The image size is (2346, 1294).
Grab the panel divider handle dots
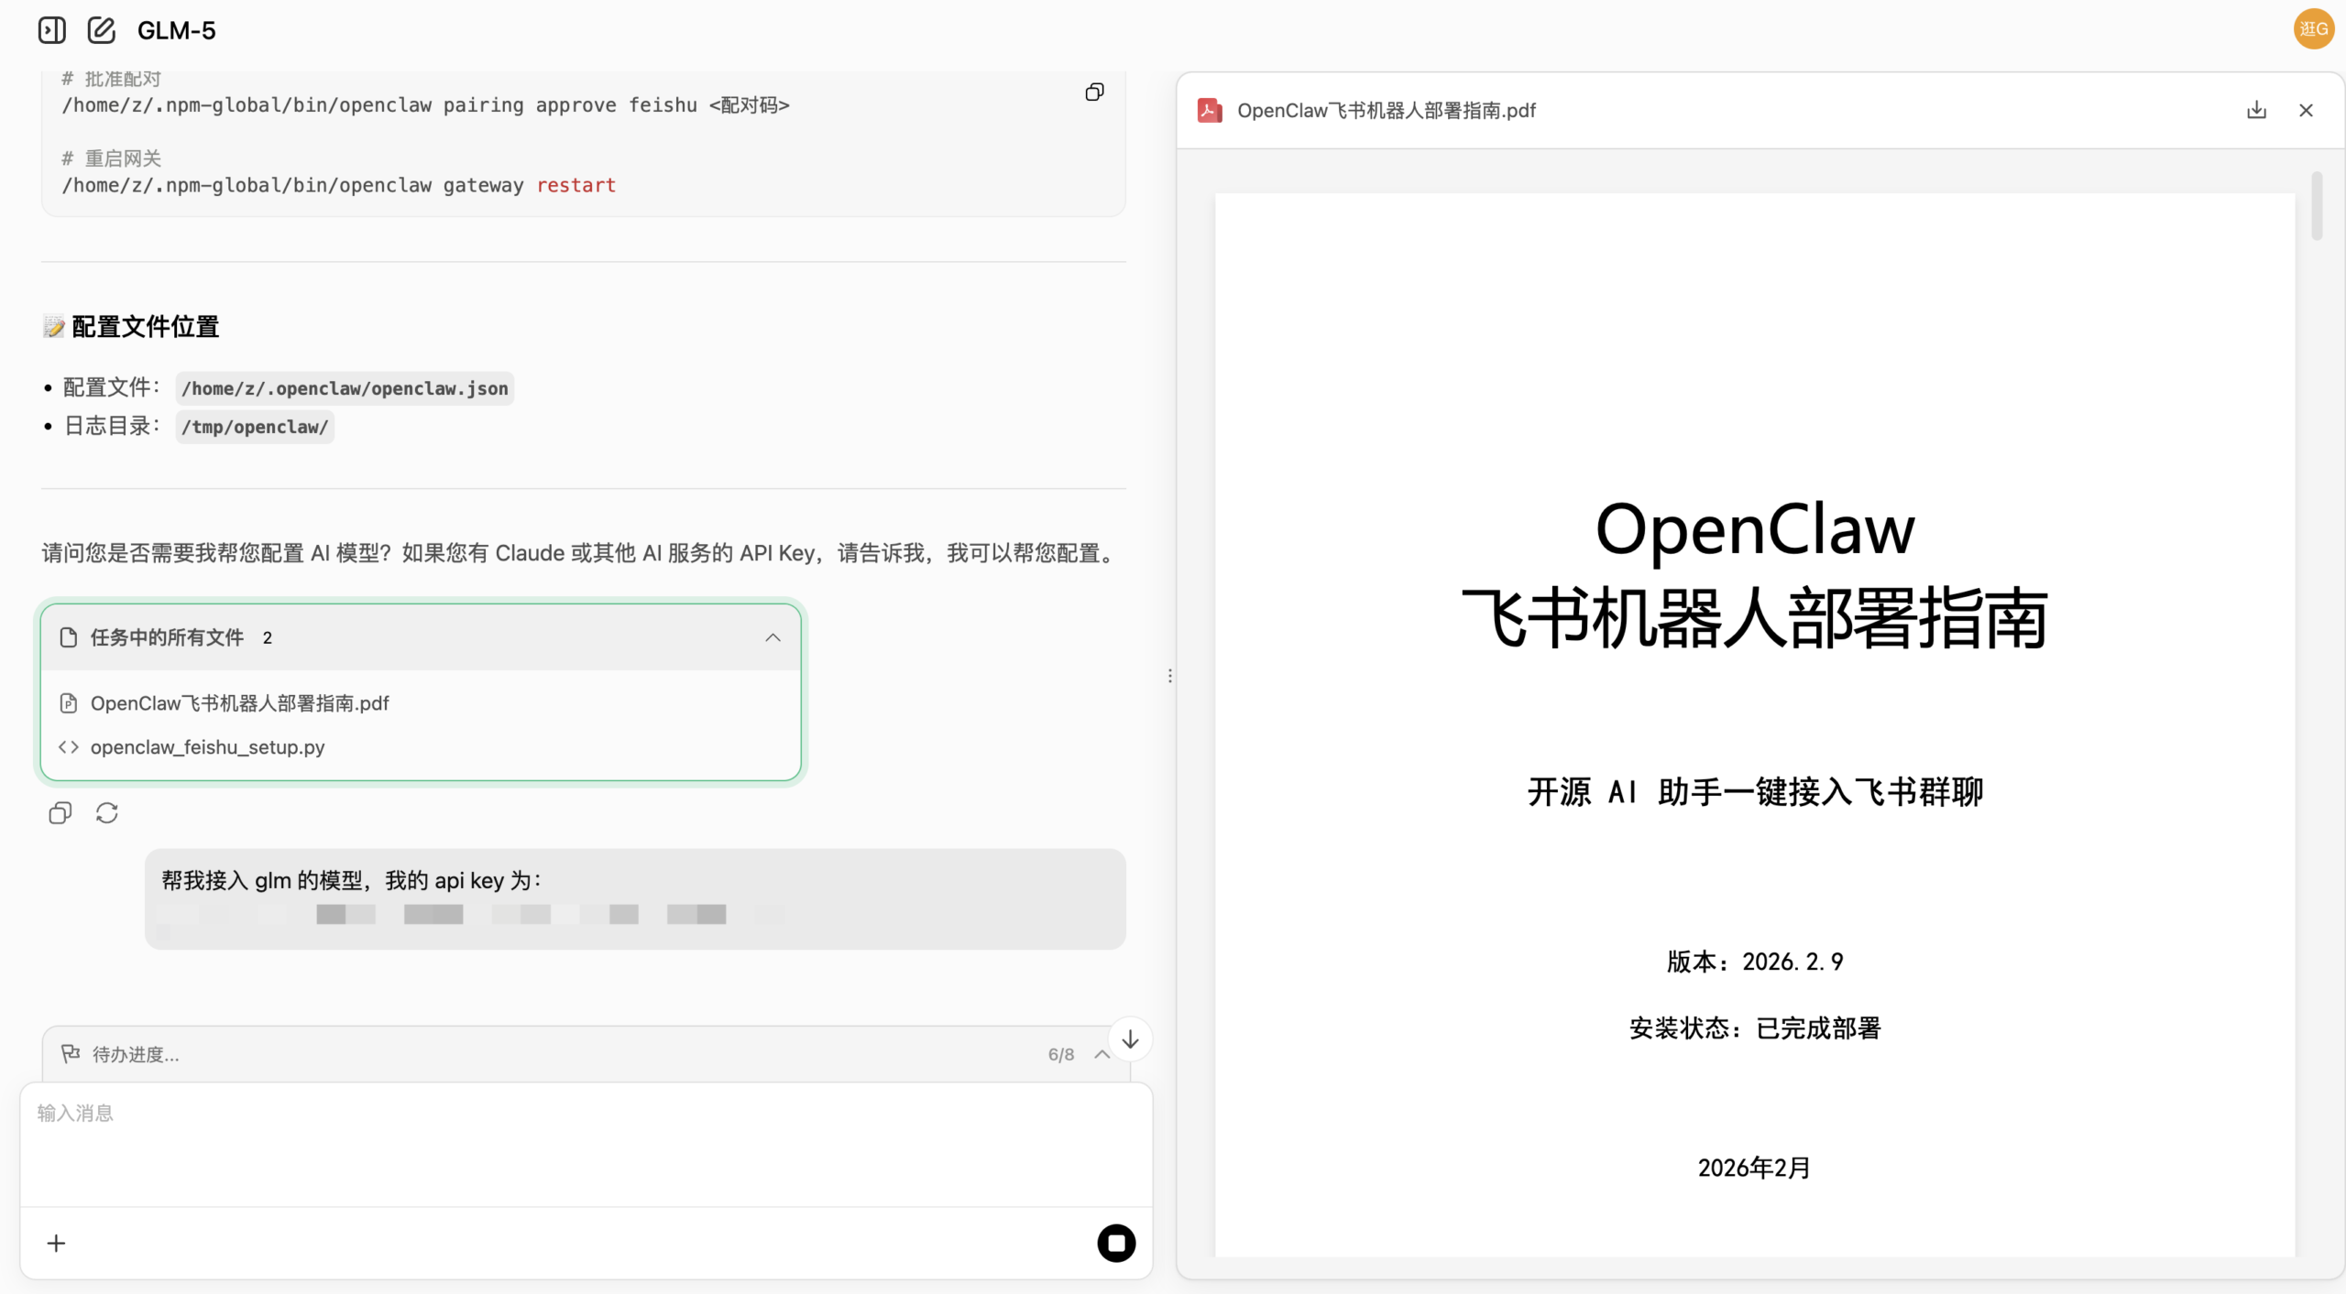[1170, 676]
